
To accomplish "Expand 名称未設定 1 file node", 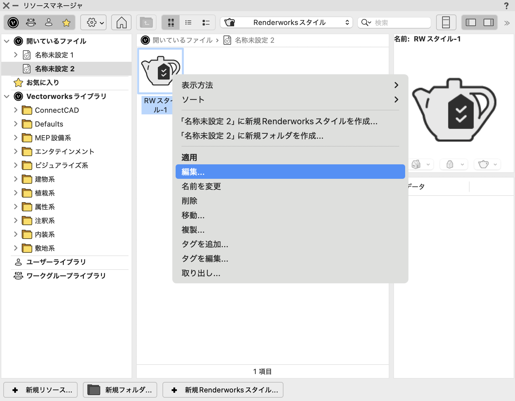I will [x=15, y=55].
